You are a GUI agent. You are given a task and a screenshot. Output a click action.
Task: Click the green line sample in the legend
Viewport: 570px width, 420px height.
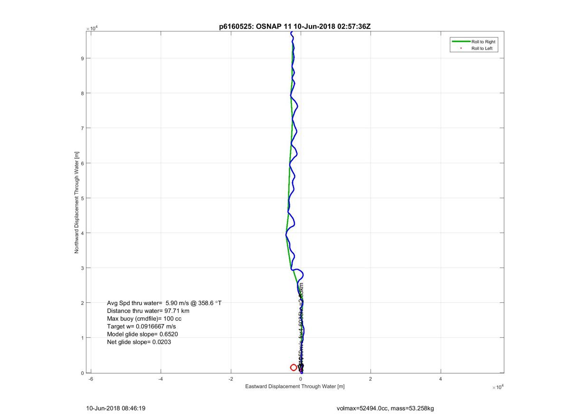pos(461,42)
